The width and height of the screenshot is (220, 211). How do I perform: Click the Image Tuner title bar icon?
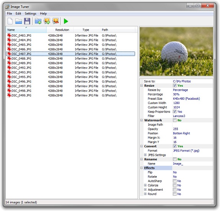point(7,7)
